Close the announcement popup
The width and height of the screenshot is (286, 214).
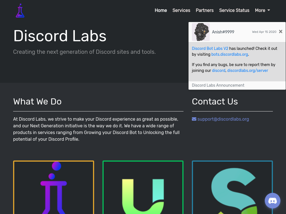click(281, 32)
